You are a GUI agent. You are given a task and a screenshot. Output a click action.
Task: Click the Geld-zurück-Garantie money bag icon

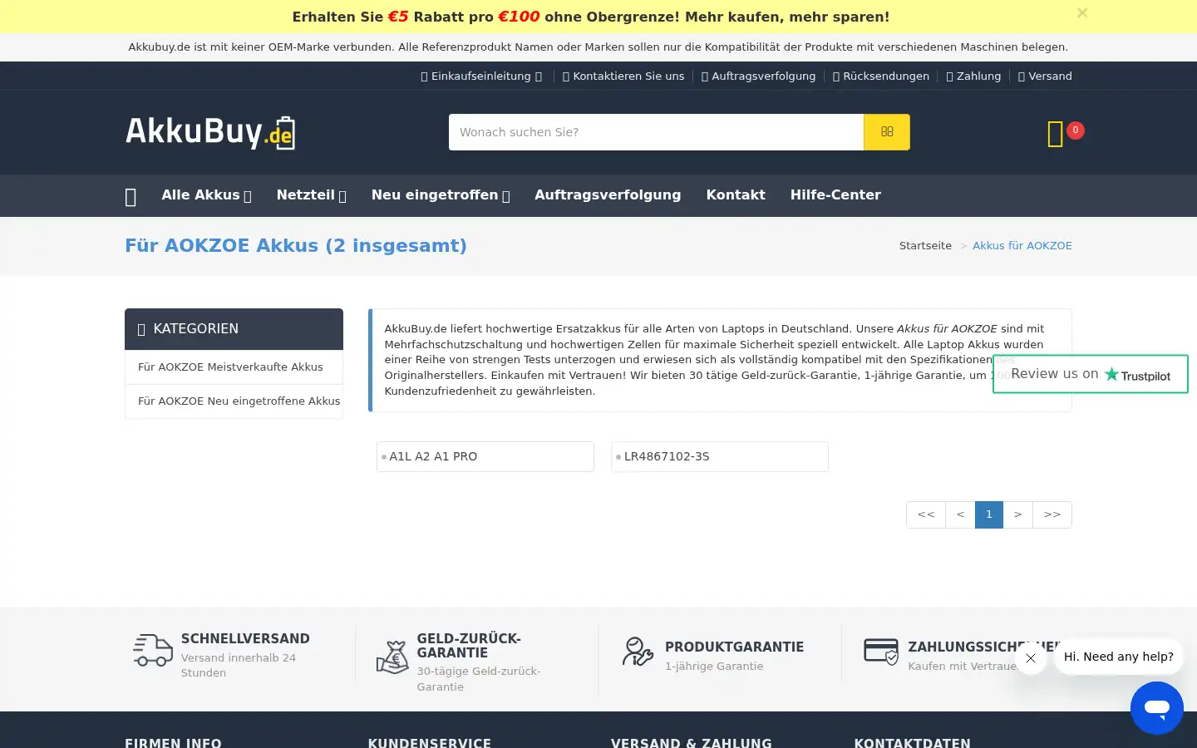392,656
